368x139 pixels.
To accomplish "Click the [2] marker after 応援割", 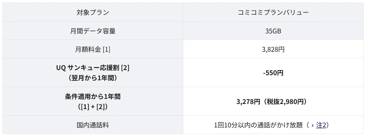I will tap(125, 68).
